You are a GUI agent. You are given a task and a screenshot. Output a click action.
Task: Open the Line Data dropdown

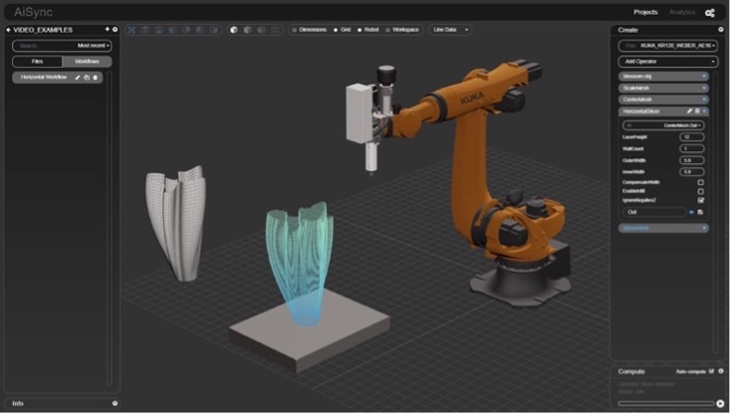click(449, 30)
